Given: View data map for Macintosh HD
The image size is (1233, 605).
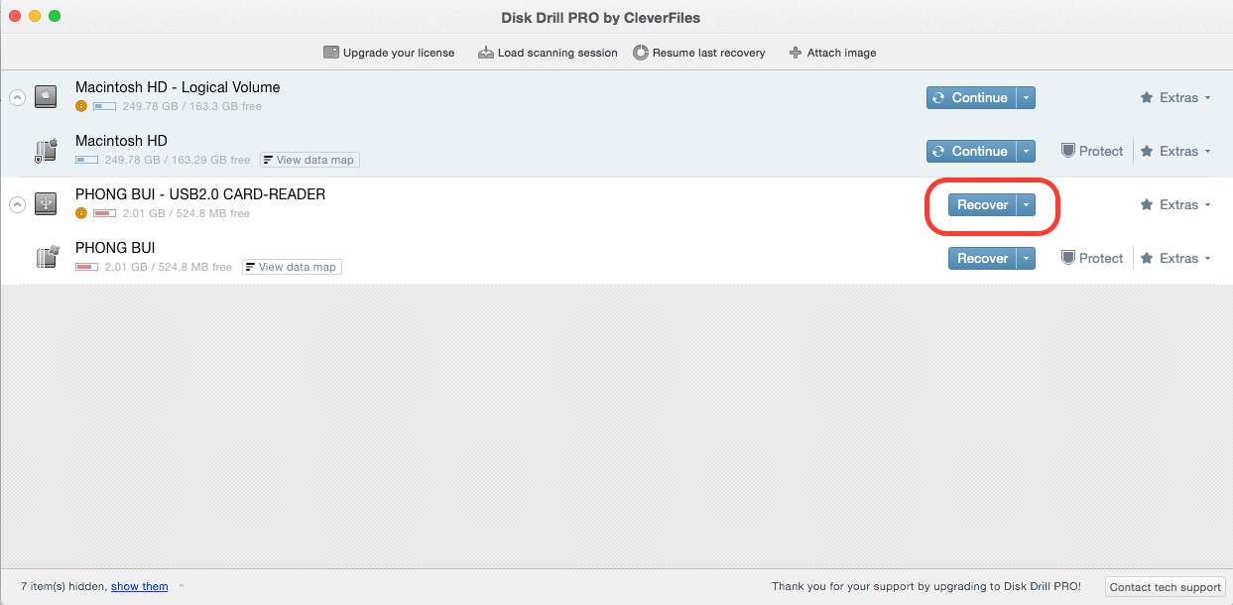Looking at the screenshot, I should pyautogui.click(x=309, y=160).
